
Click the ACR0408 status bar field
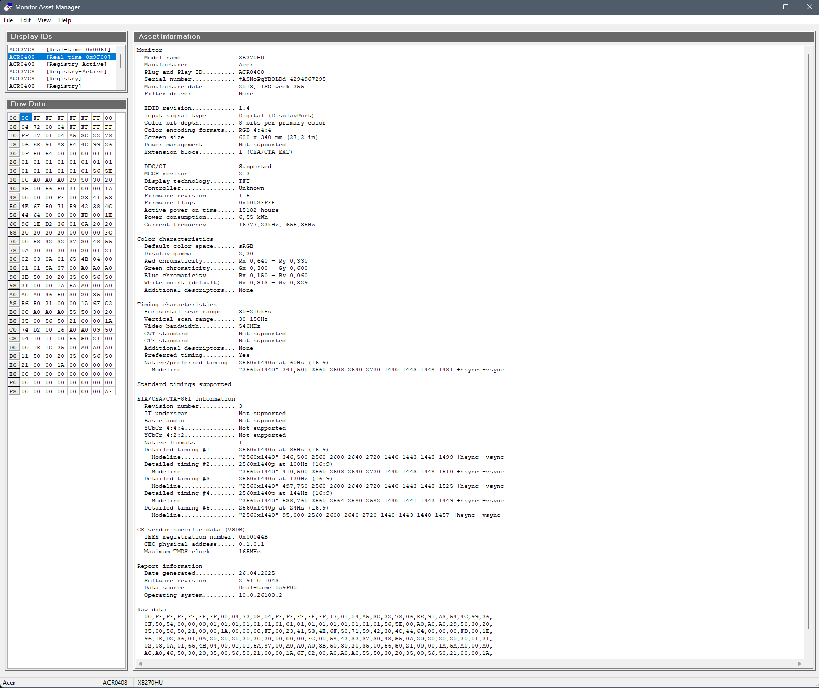coord(115,683)
